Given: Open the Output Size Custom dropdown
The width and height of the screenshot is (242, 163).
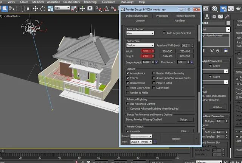Looking at the screenshot, I should click(x=140, y=45).
